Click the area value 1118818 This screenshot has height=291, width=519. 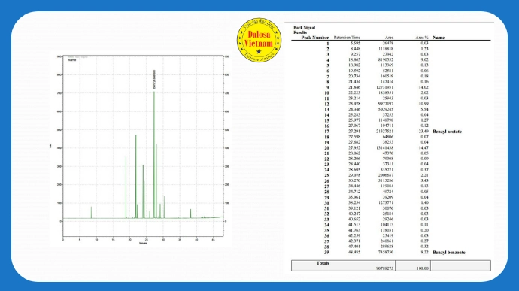coord(386,49)
